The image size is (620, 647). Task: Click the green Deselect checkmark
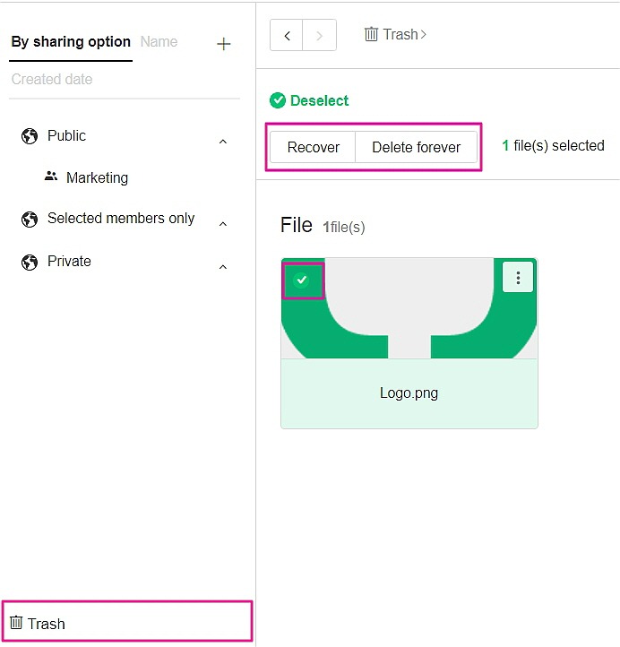278,100
